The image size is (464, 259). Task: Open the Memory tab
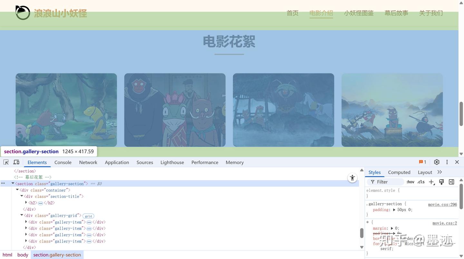coord(235,162)
